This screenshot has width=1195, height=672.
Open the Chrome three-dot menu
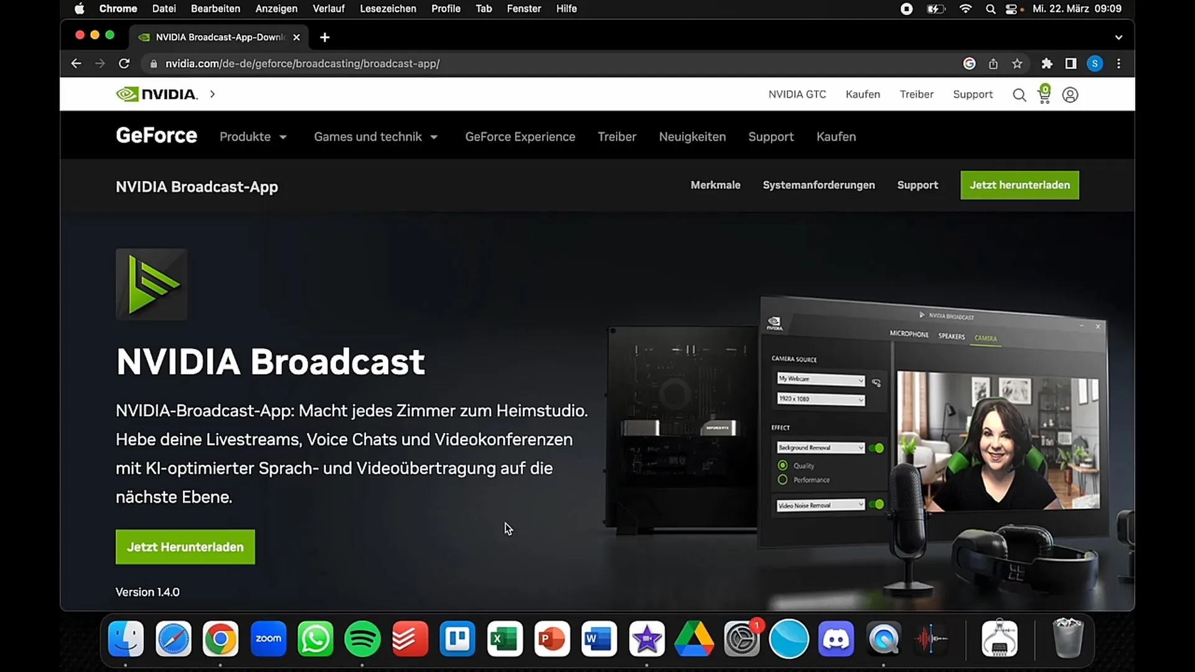click(1118, 63)
